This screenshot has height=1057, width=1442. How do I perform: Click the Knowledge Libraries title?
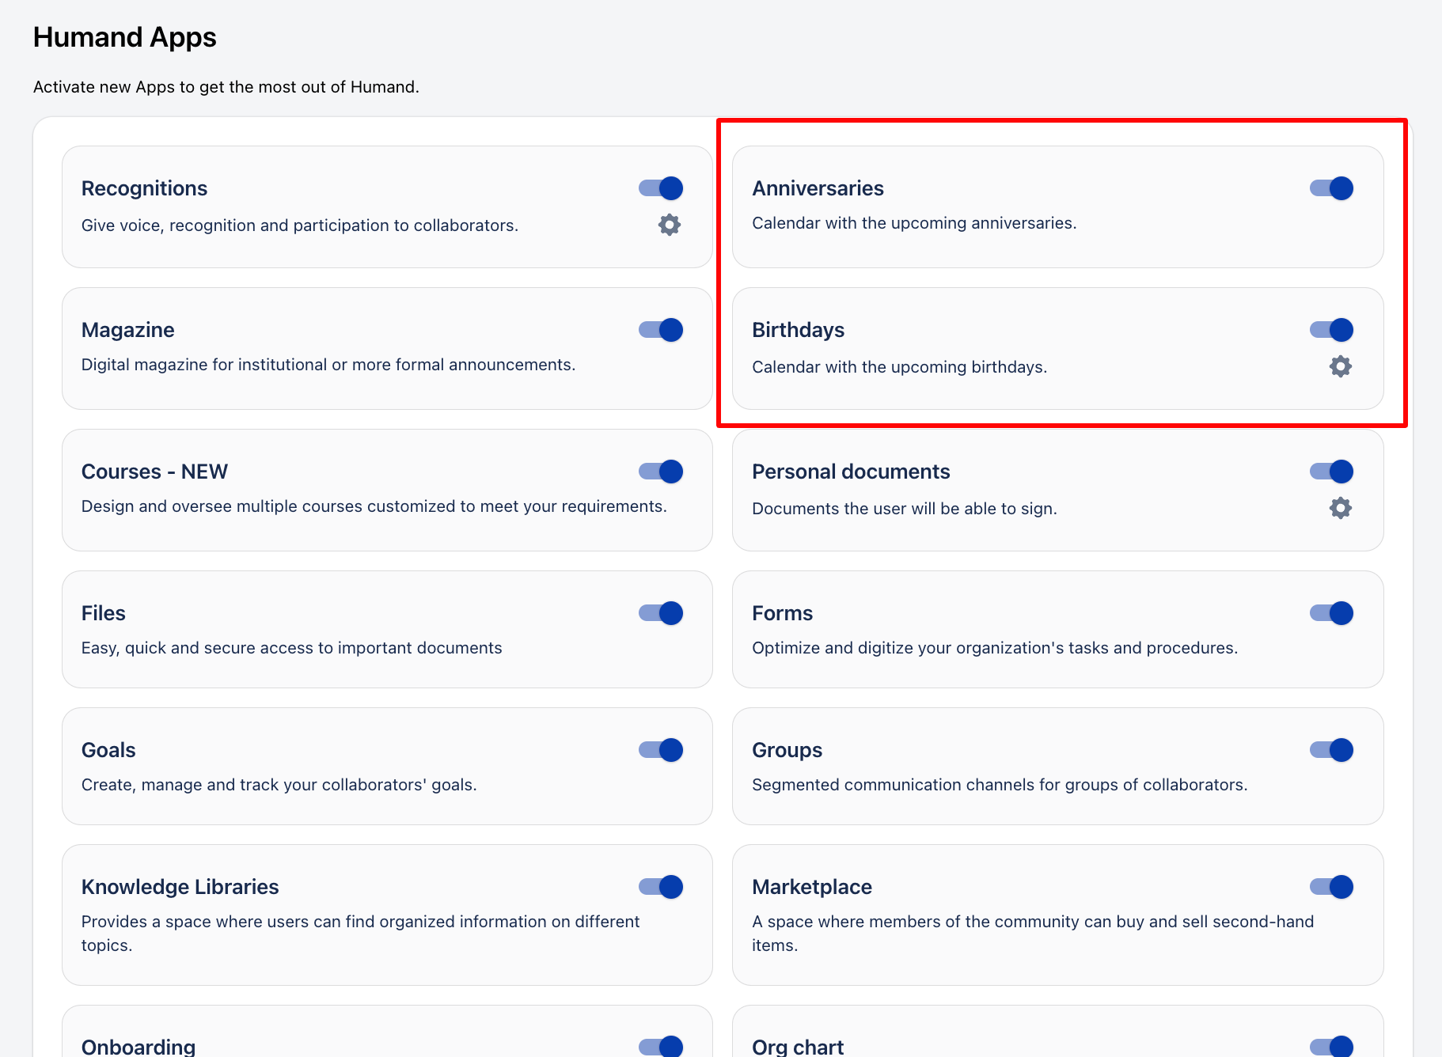pos(180,887)
